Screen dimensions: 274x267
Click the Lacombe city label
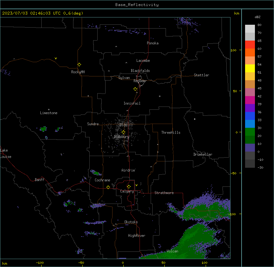pyautogui.click(x=143, y=61)
